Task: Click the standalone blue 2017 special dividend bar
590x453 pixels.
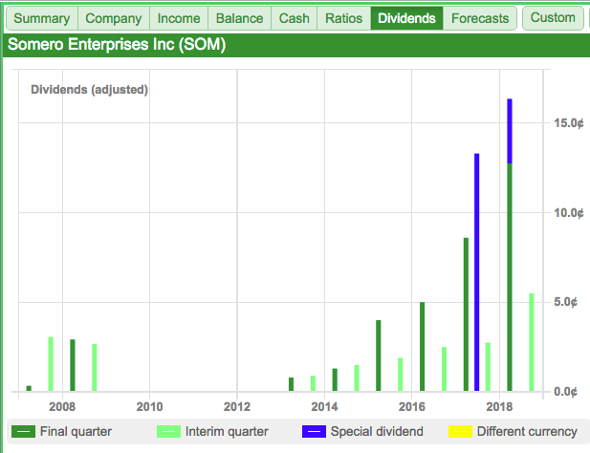Action: click(x=477, y=272)
